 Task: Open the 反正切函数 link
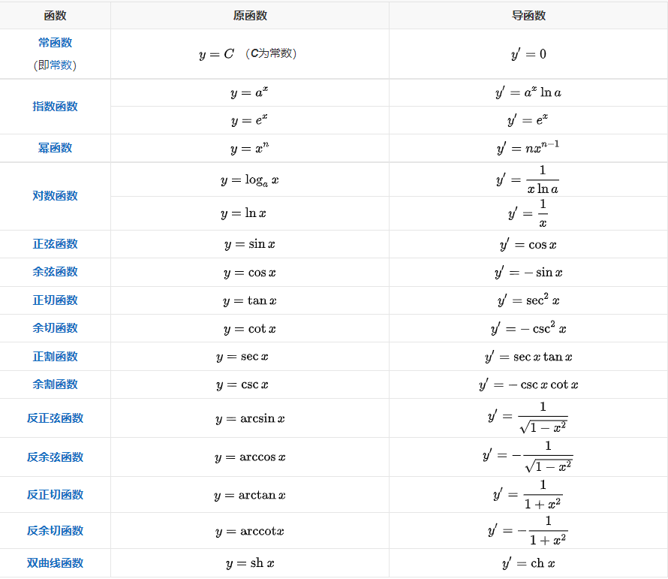pyautogui.click(x=55, y=495)
